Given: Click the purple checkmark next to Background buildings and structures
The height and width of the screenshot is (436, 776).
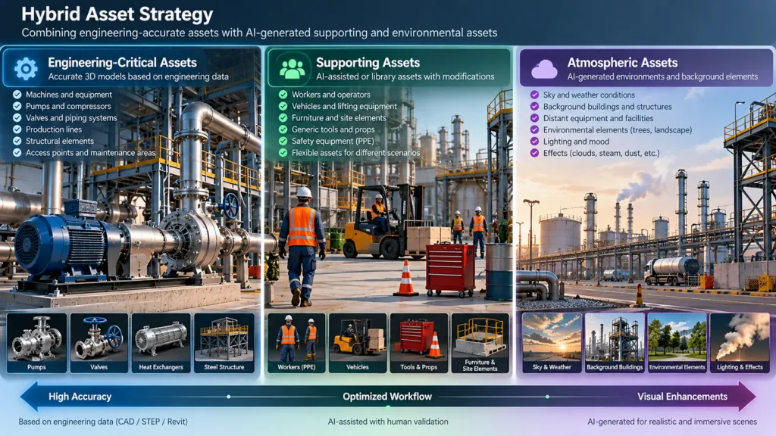Looking at the screenshot, I should tap(534, 106).
